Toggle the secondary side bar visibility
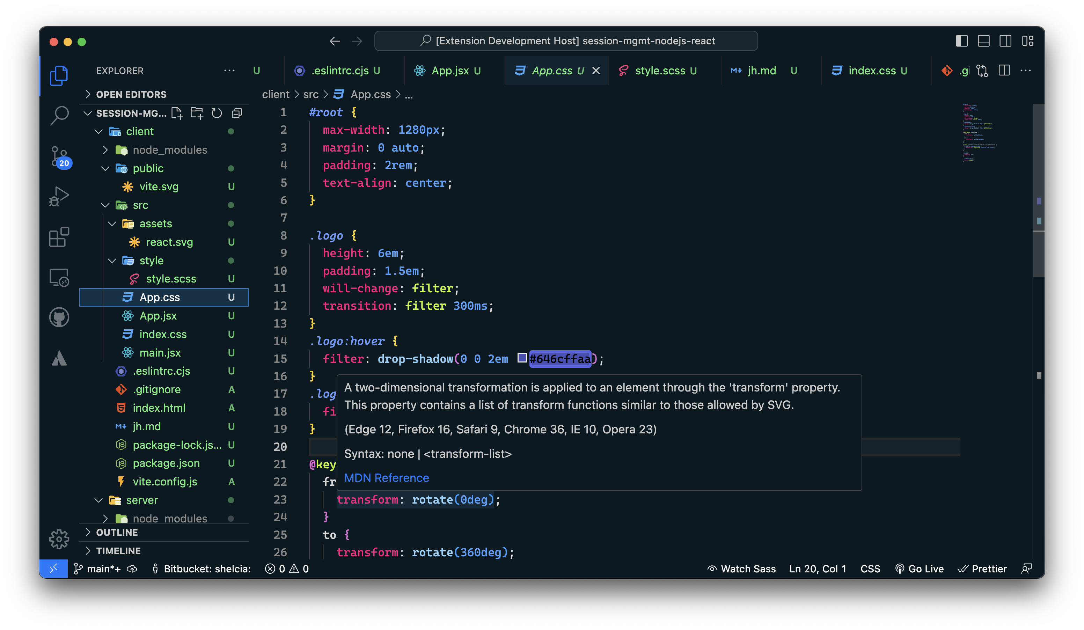This screenshot has width=1084, height=630. pos(1005,41)
